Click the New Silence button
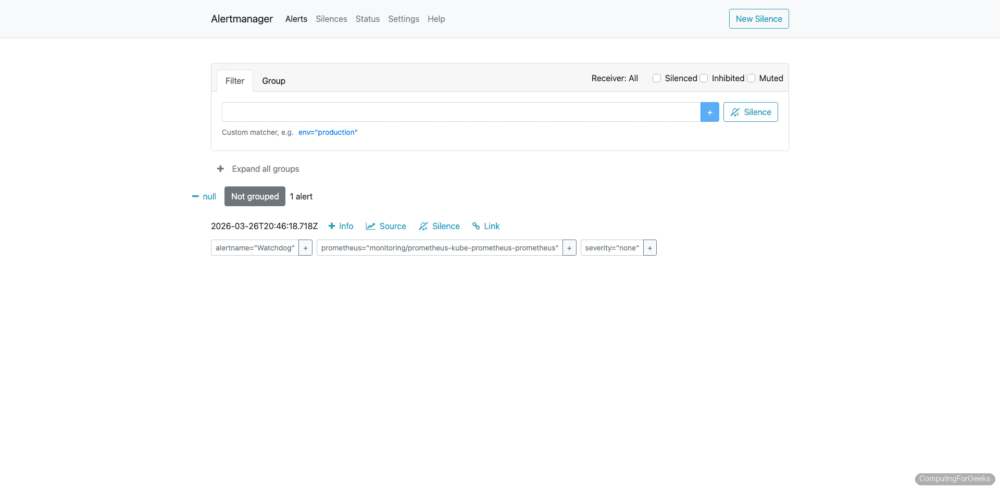 pyautogui.click(x=758, y=19)
